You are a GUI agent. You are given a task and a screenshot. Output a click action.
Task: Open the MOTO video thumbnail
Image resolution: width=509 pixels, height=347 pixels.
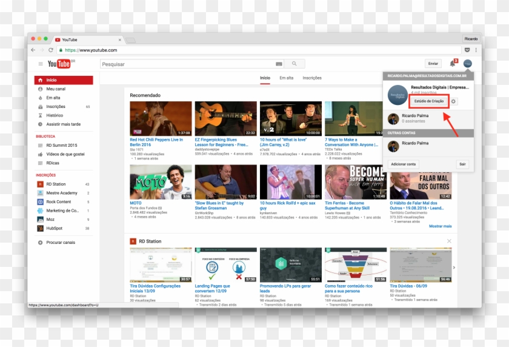[x=161, y=182]
